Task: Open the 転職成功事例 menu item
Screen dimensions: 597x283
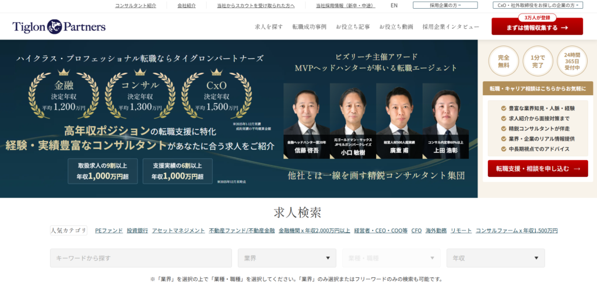Action: point(310,27)
